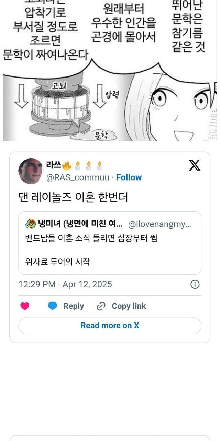Click the tweet text 댄 레이놀즈 이혼 한번더
This screenshot has width=220, height=441.
pyautogui.click(x=73, y=198)
